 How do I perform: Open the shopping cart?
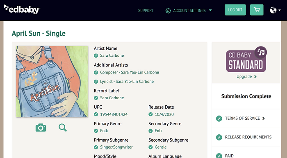click(x=257, y=10)
